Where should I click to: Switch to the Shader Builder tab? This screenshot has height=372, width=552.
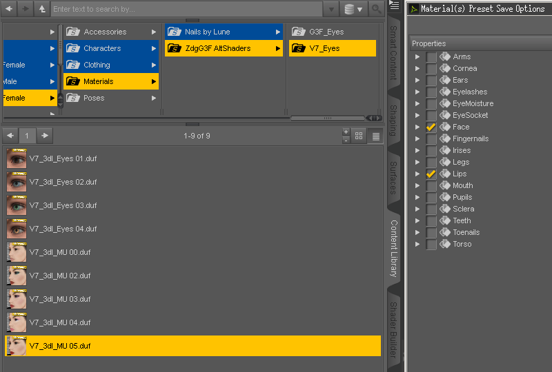click(393, 330)
